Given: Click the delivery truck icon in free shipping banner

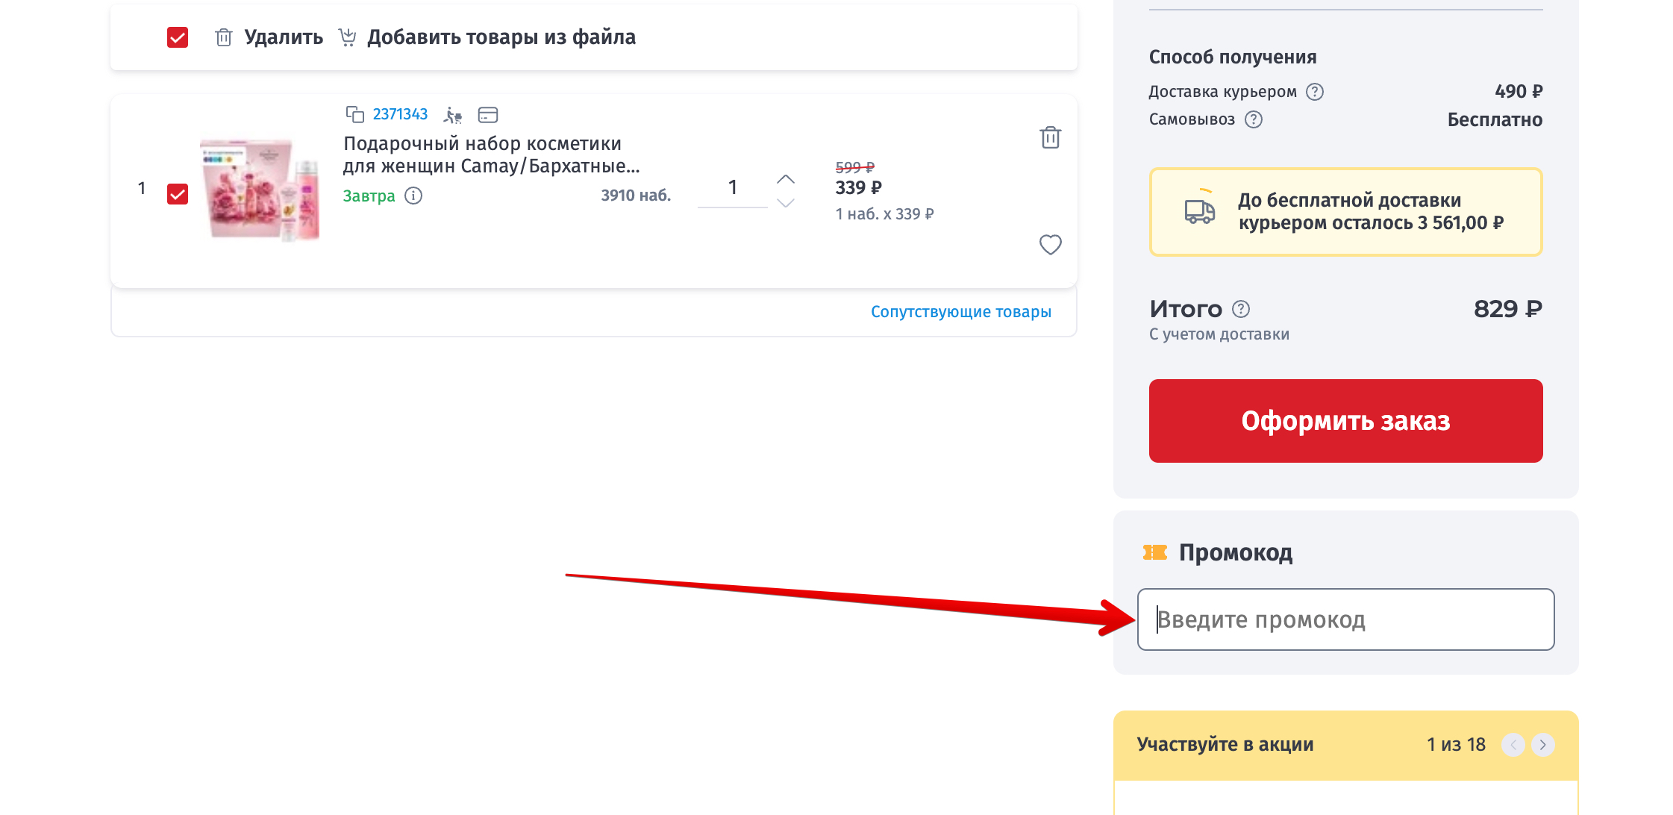Looking at the screenshot, I should (1200, 211).
